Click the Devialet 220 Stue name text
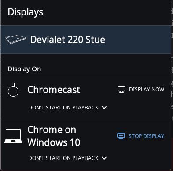 click(x=68, y=40)
